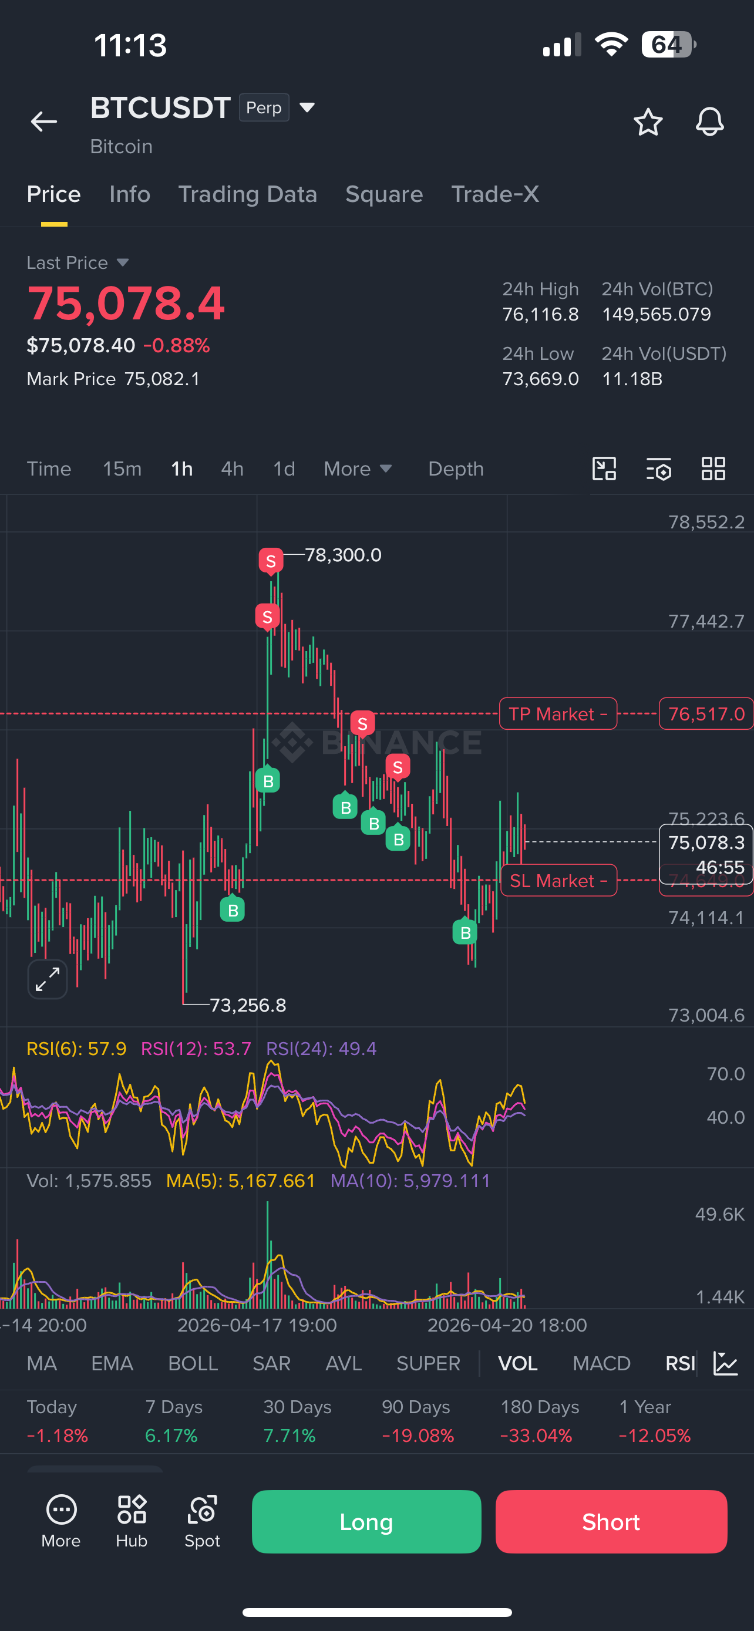The height and width of the screenshot is (1631, 754).
Task: Tap the 24h Vol(BTC) value 149,565.079
Action: (657, 315)
